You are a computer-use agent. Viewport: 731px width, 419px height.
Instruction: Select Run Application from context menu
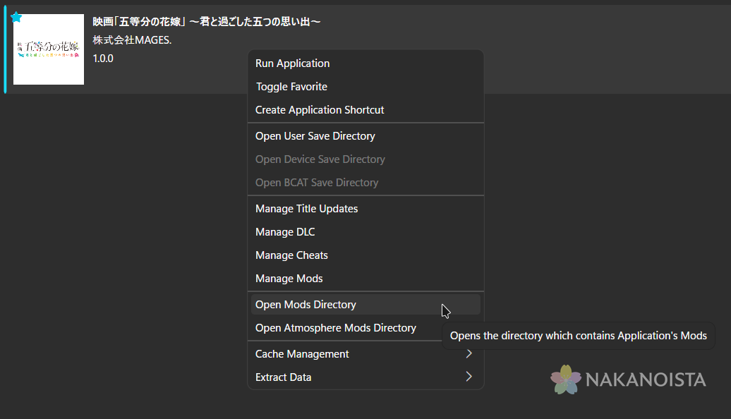click(293, 63)
